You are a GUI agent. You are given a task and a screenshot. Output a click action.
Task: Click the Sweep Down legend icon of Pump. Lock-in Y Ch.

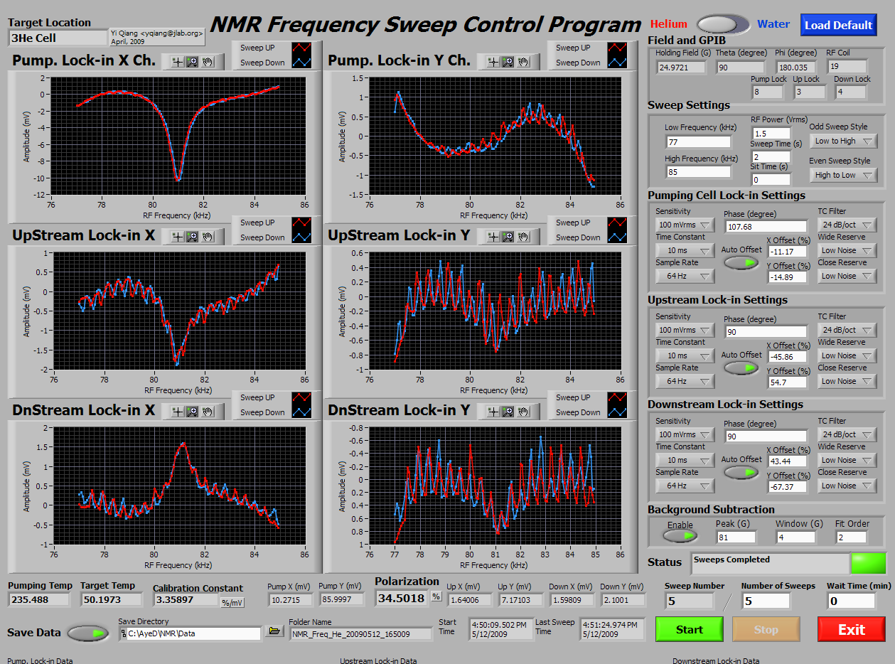pos(617,63)
